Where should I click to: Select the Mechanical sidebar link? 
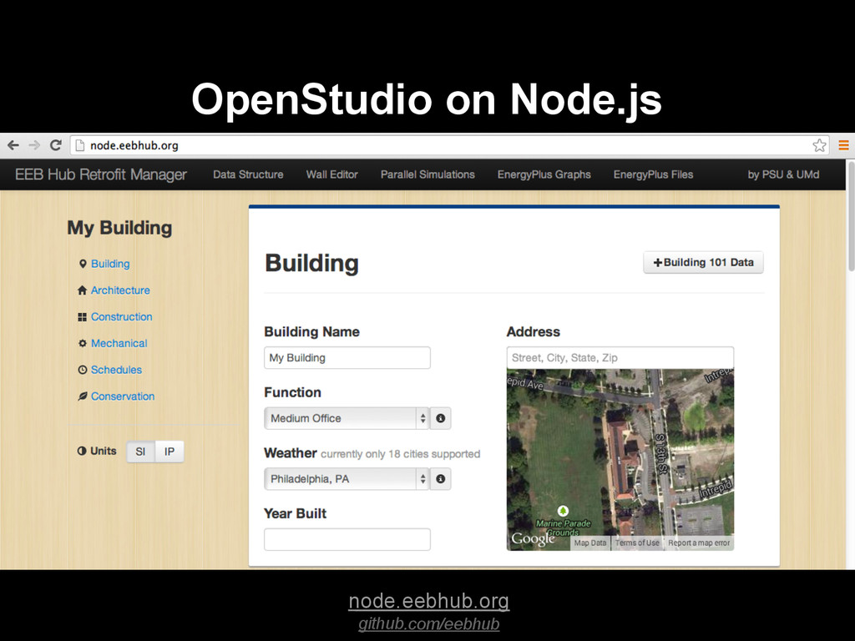coord(119,343)
